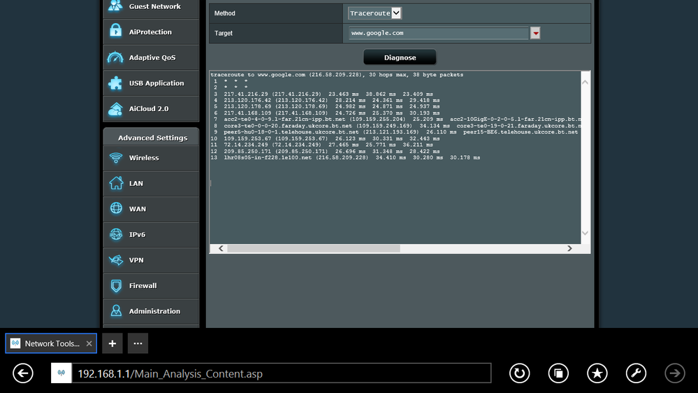Open the Adaptive QoS menu item
Viewport: 698px width, 393px height.
point(151,57)
